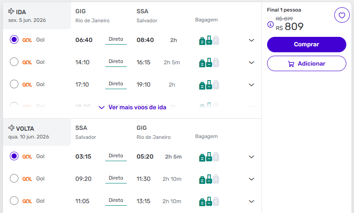
Task: Click baggage icons on 14:10 outbound flight
Action: click(209, 63)
